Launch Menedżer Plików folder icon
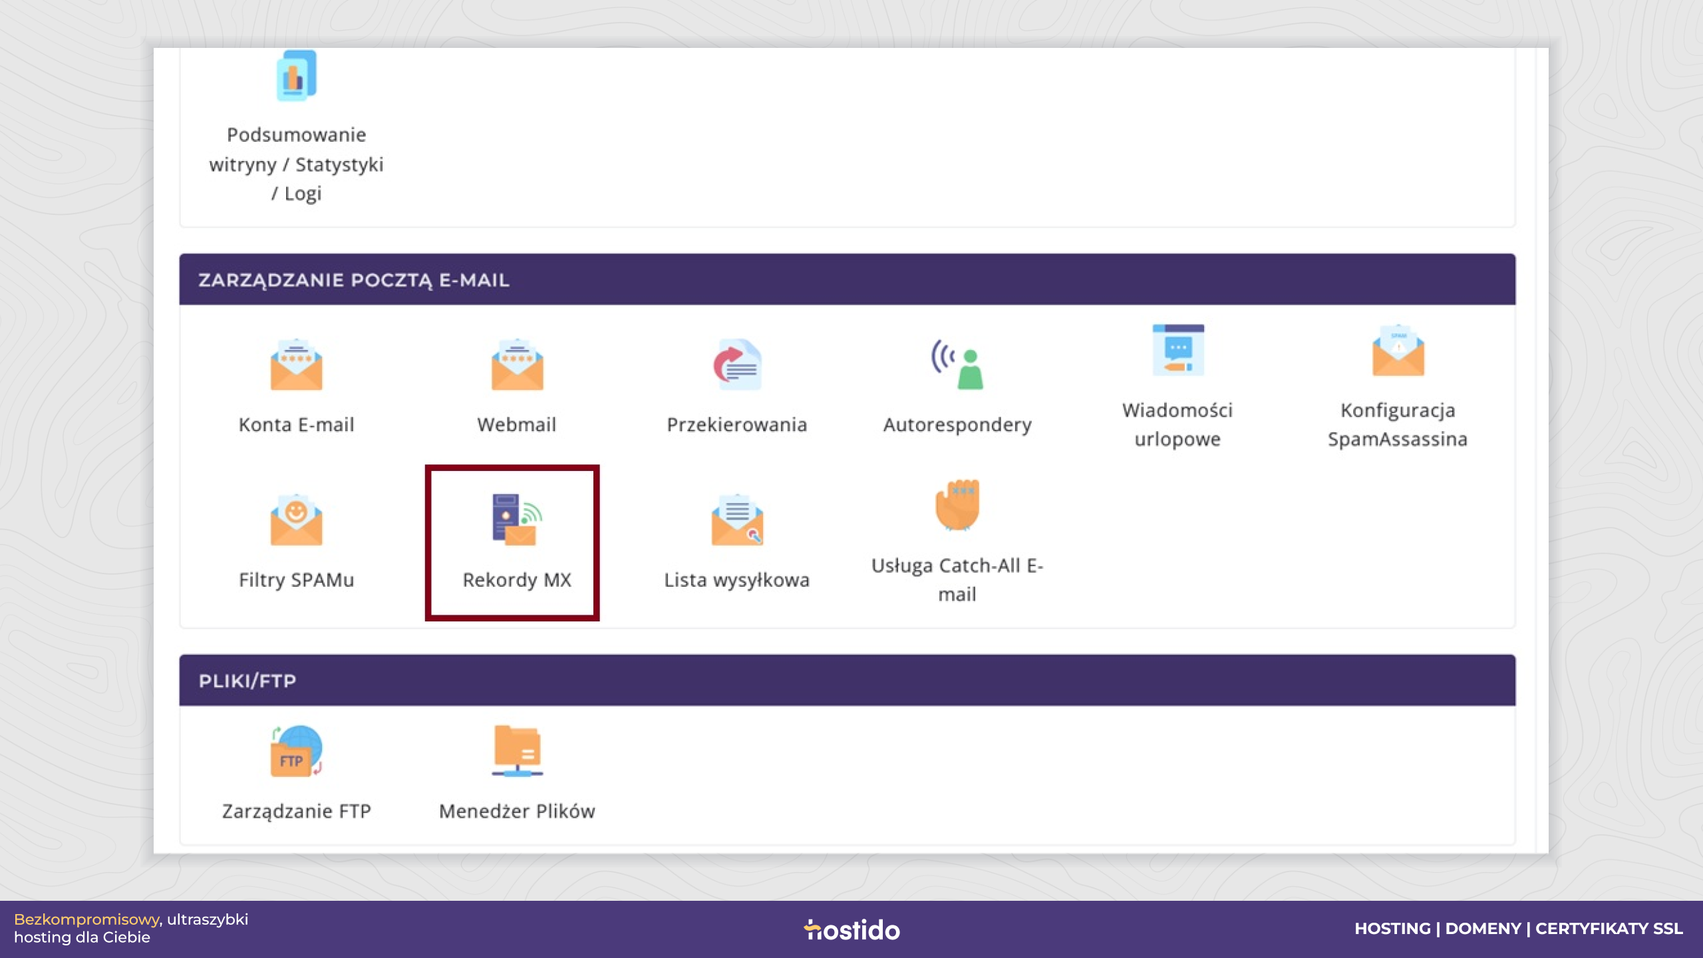Screen dimensions: 1703x958 click(x=517, y=751)
